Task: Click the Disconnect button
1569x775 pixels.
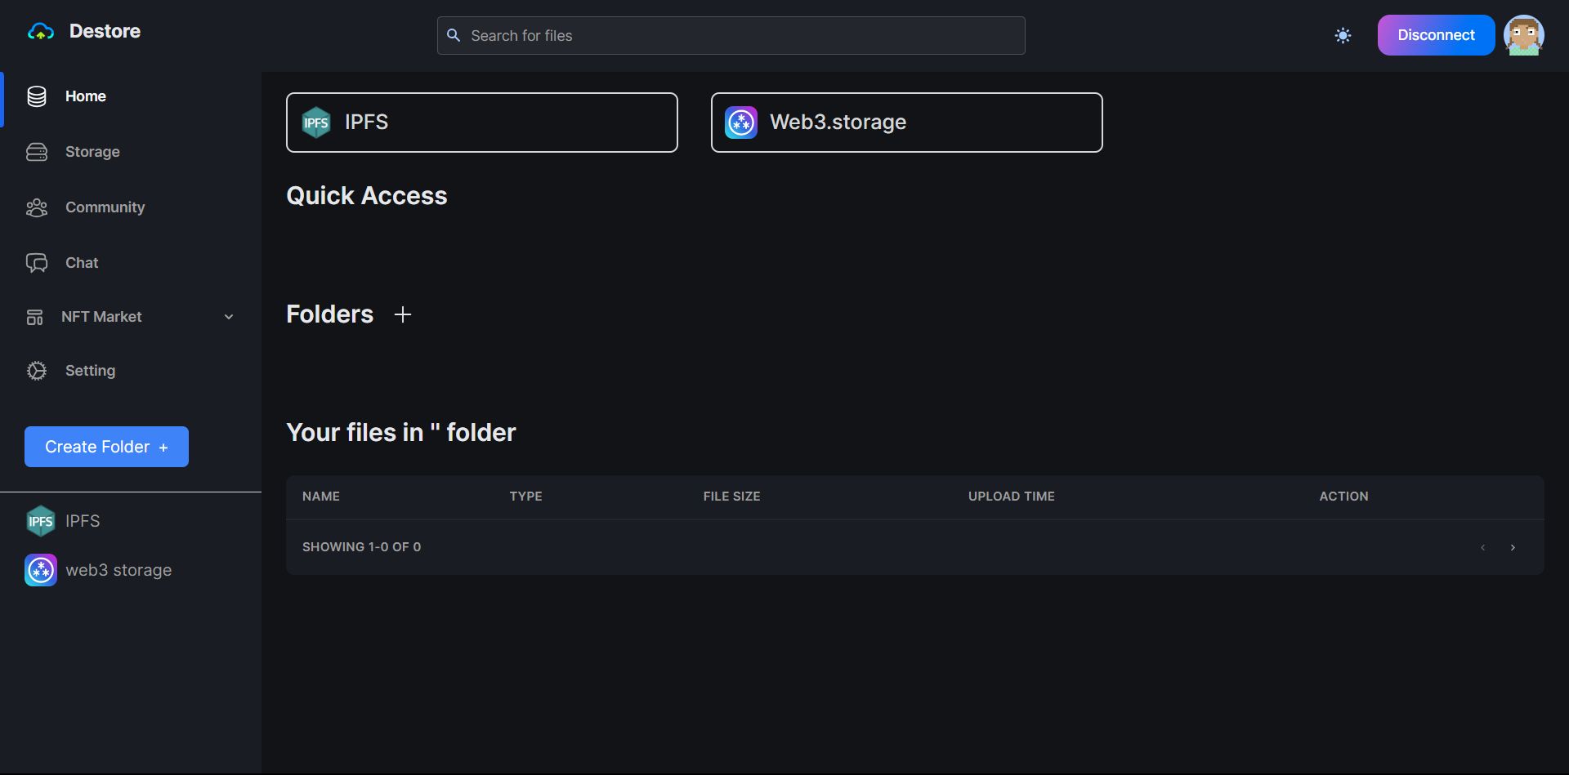Action: (x=1436, y=35)
